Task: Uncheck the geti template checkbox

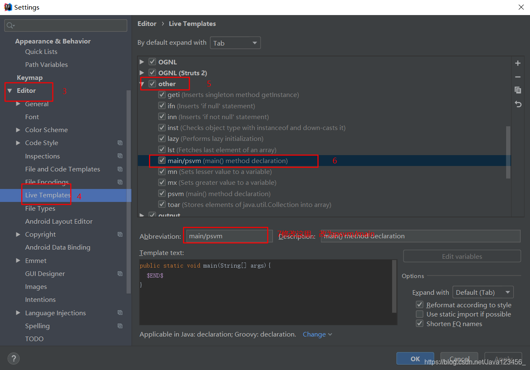Action: pos(162,94)
